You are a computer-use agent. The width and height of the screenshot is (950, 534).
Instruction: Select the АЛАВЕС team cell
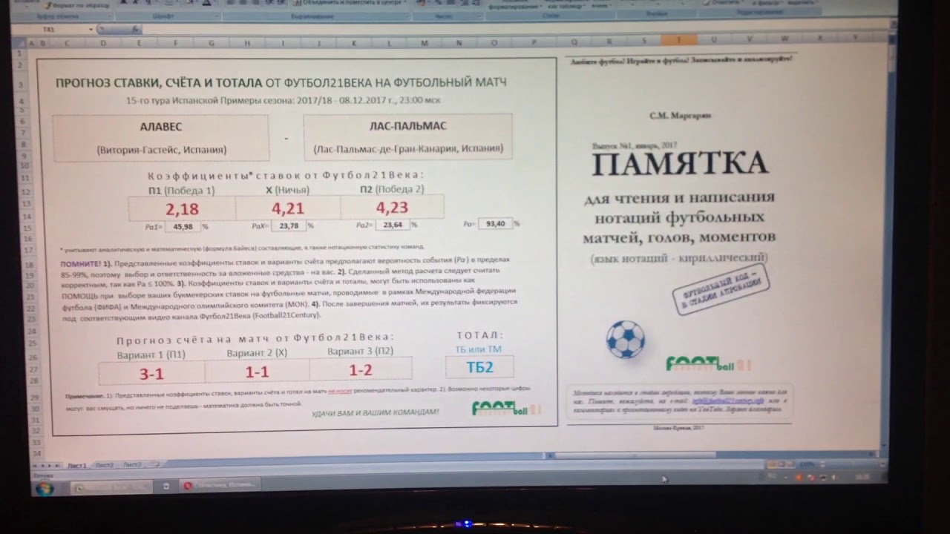tap(161, 138)
